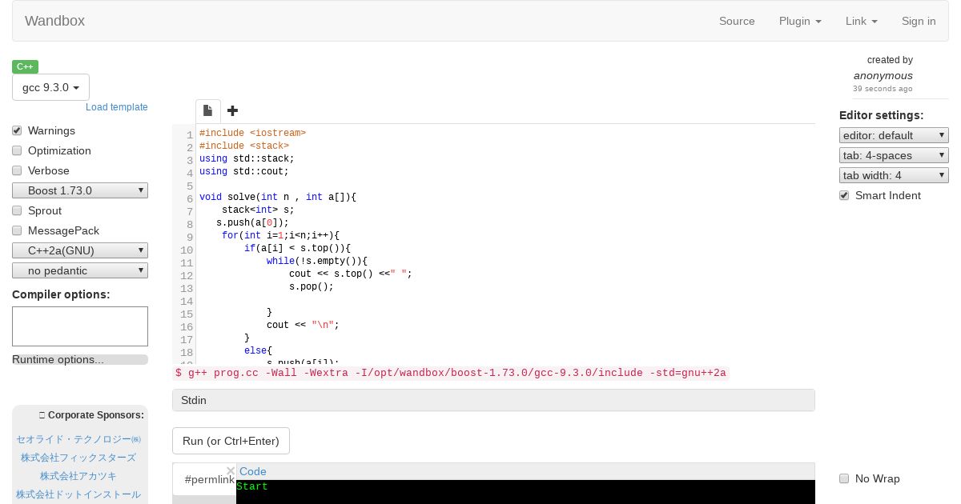
Task: Click the g++ compile command text
Action: [x=450, y=373]
